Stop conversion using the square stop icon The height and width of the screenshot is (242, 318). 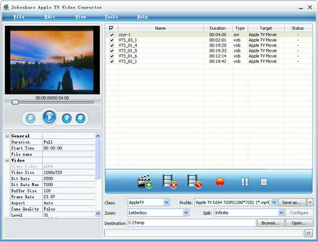263,182
